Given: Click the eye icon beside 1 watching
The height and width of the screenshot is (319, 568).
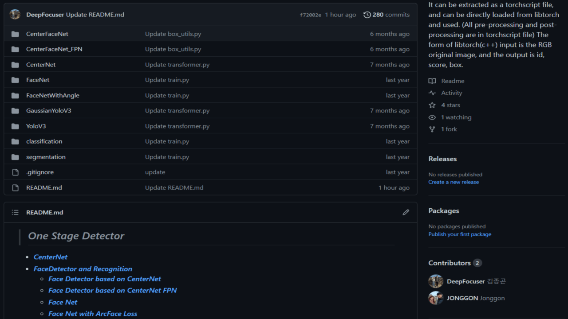Looking at the screenshot, I should click(432, 117).
